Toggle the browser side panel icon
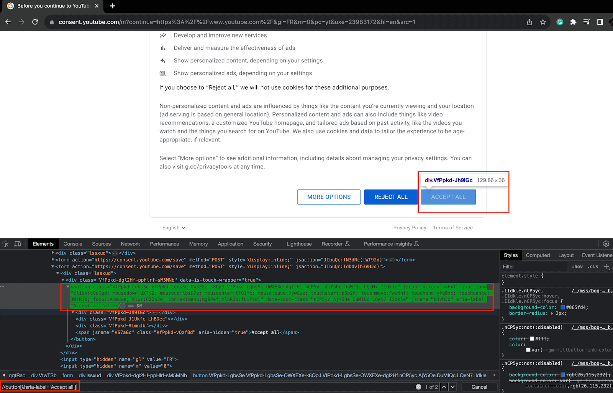This screenshot has width=613, height=393. [600, 22]
